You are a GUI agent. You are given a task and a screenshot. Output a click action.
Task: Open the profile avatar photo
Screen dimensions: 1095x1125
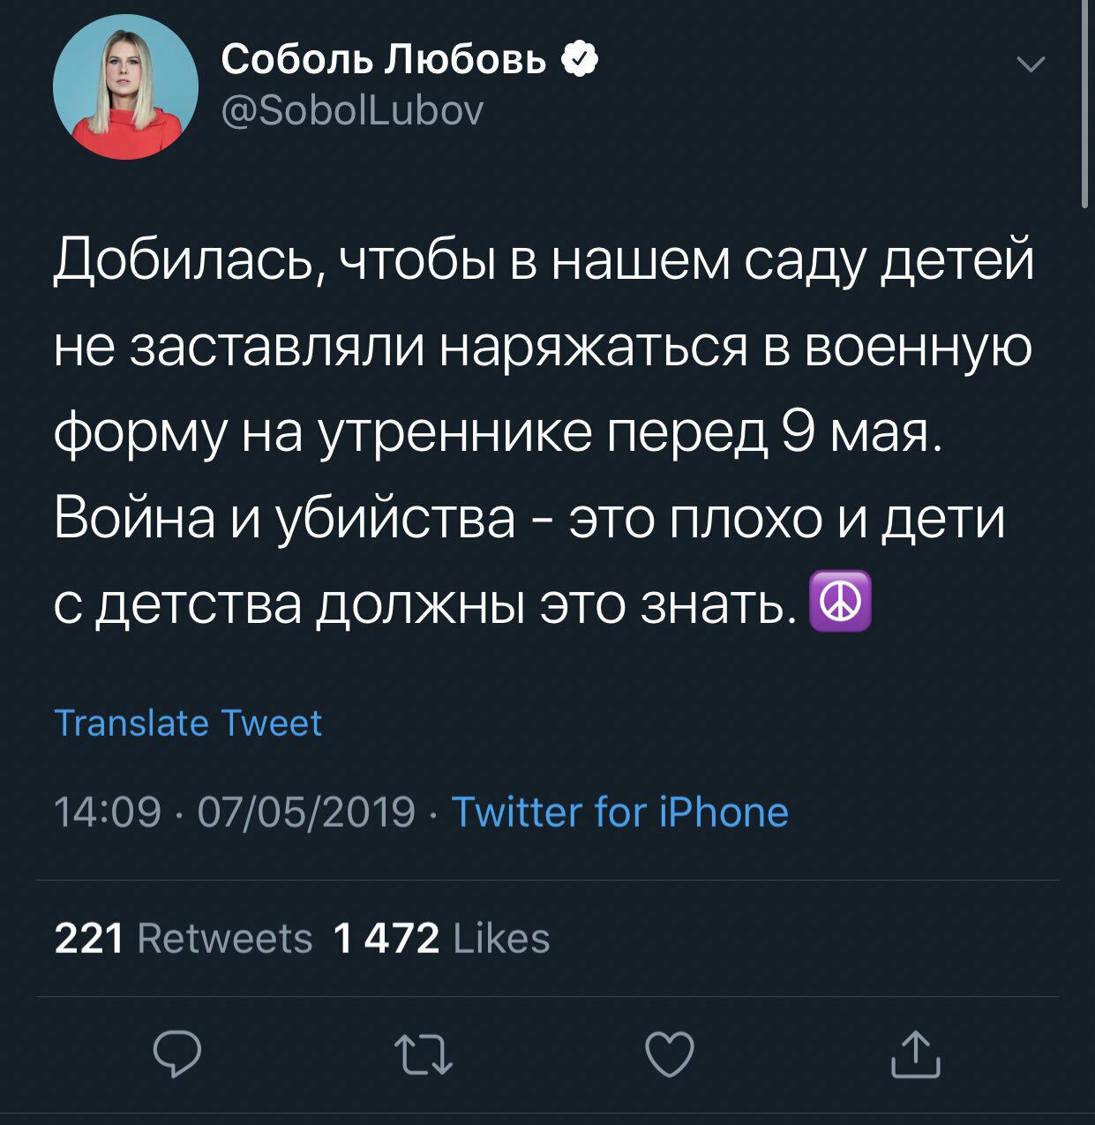coord(125,86)
